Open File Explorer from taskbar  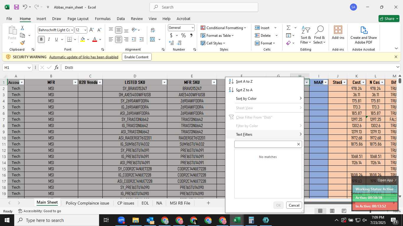[x=135, y=220]
